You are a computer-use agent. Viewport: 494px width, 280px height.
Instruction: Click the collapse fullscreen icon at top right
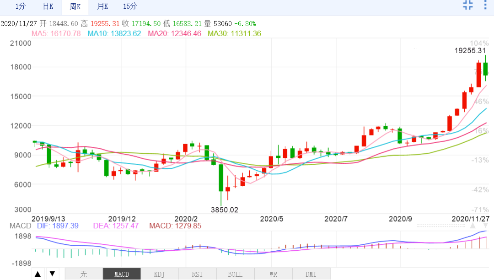tap(468, 5)
